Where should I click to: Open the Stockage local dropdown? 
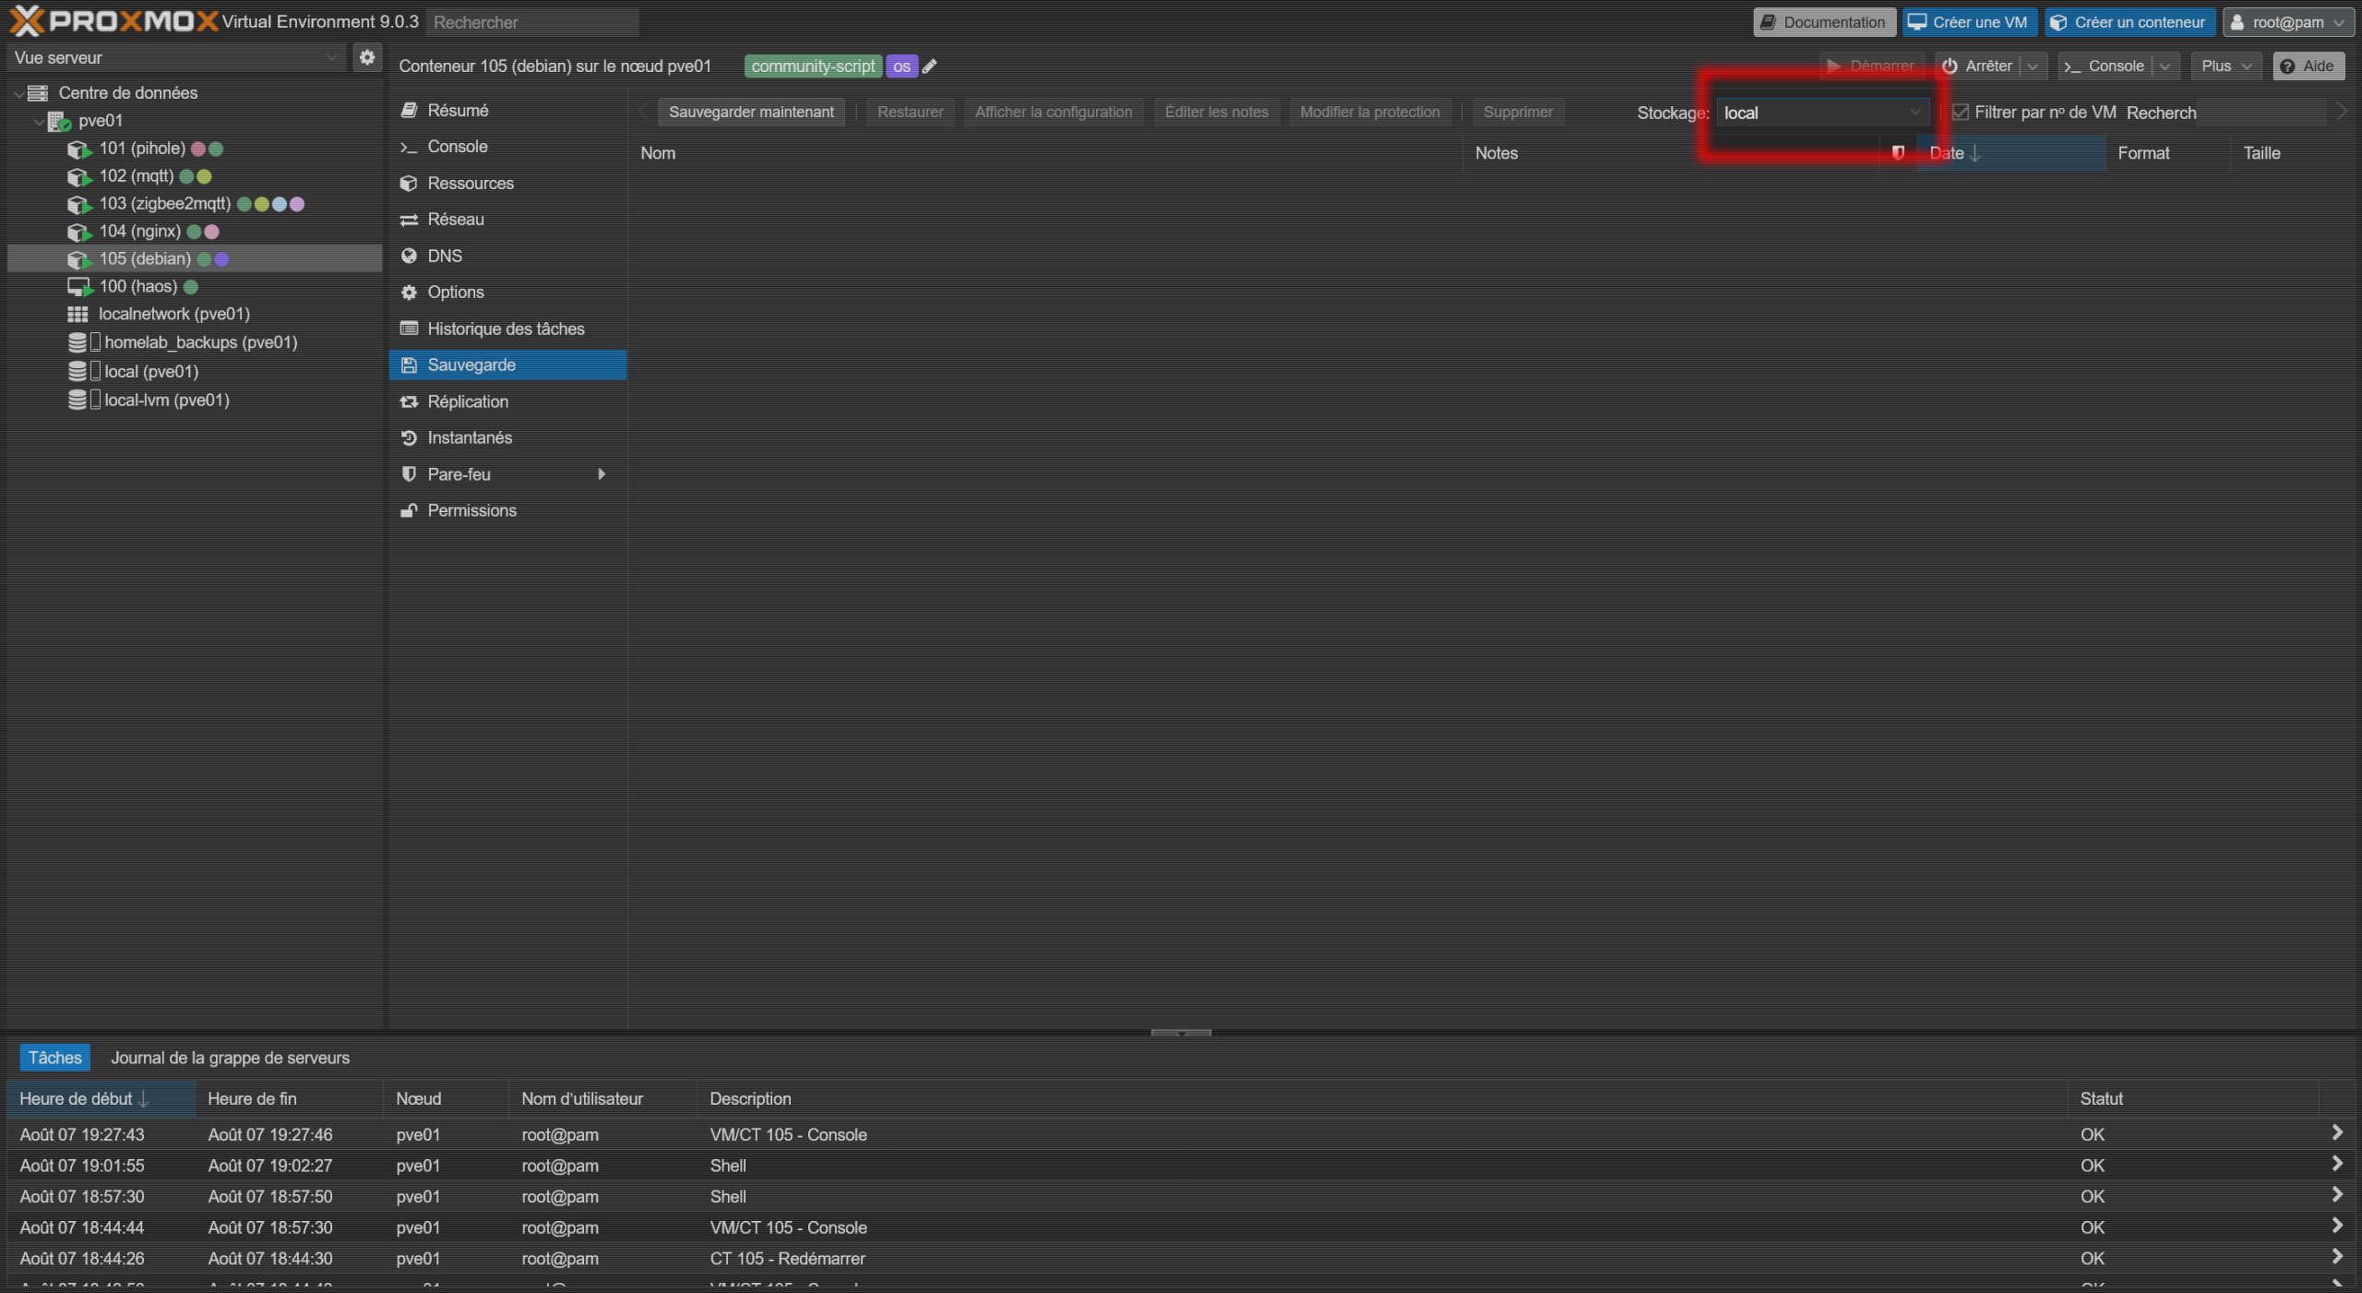(x=1915, y=113)
